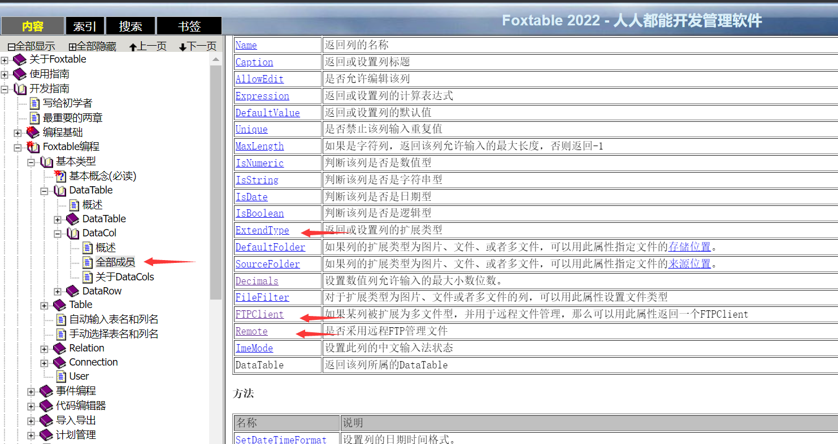Expand the DataRow tree node

pos(58,291)
